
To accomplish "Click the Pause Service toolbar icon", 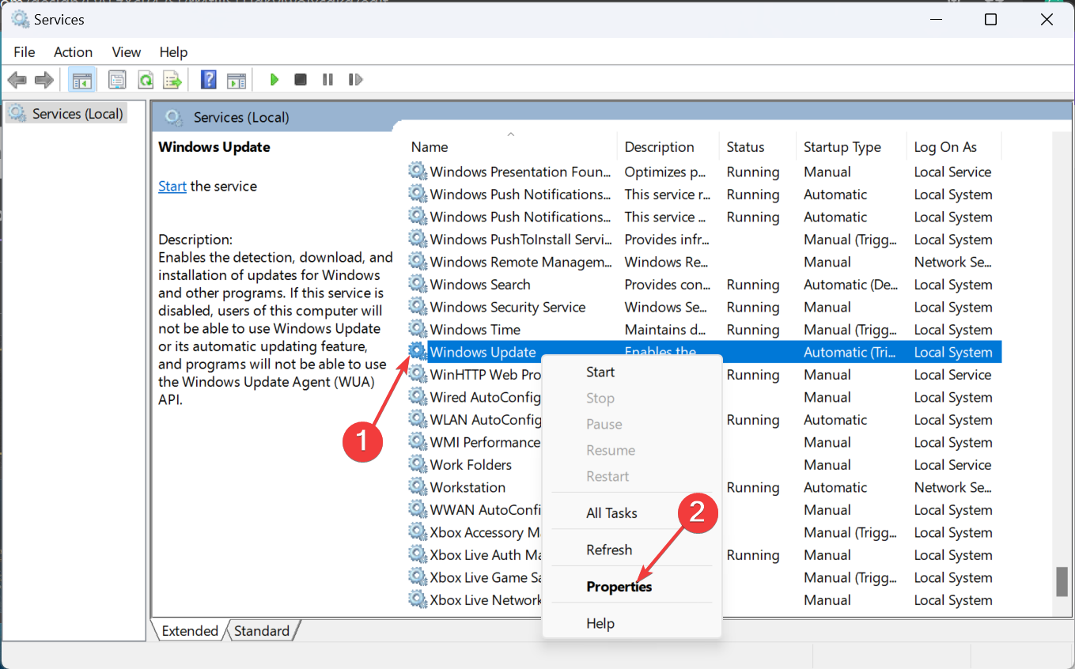I will pyautogui.click(x=327, y=79).
